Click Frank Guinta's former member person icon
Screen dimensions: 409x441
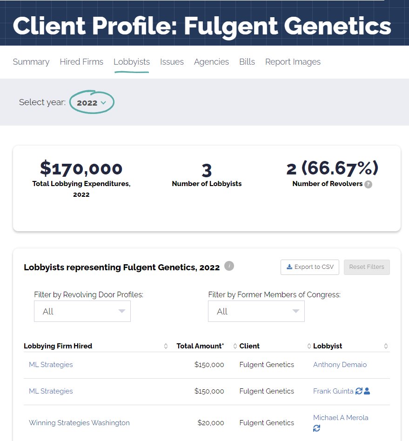coord(367,391)
